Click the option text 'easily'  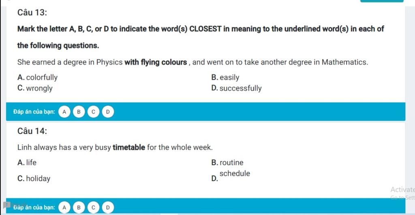coord(229,77)
